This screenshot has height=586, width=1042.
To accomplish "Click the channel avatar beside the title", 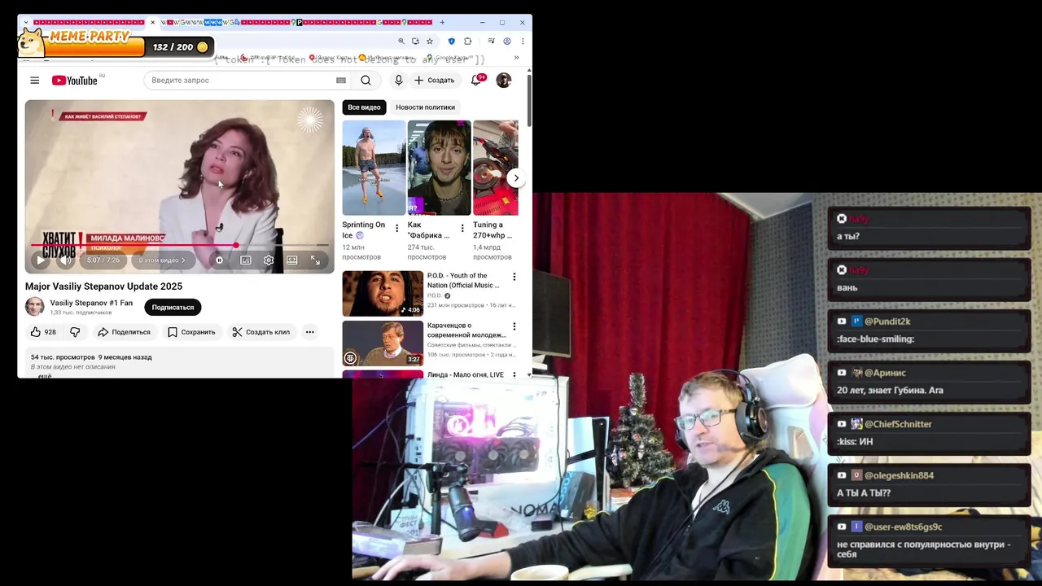I will point(34,307).
